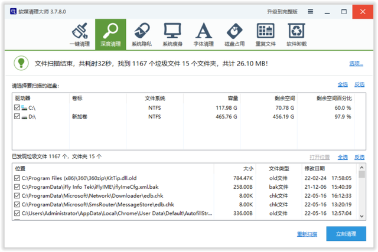The width and height of the screenshot is (378, 252).
Task: Select the 336.00B size cell
Action: click(243, 213)
